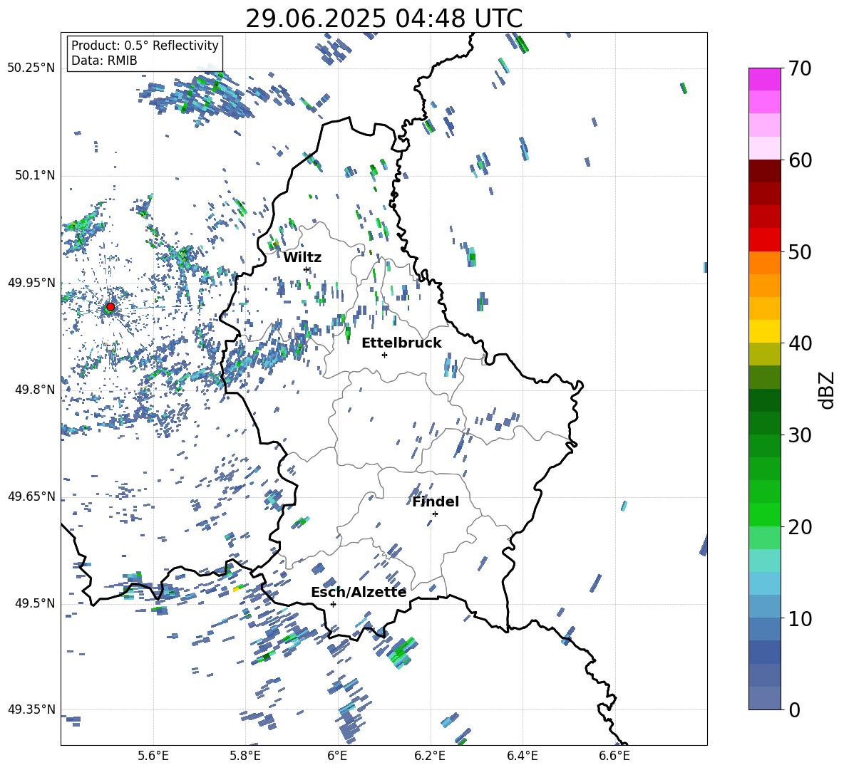This screenshot has height=770, width=844.
Task: Click the 10 value on colorbar
Action: click(800, 618)
